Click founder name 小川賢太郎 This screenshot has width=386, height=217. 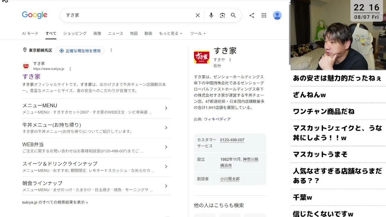[x=230, y=179]
